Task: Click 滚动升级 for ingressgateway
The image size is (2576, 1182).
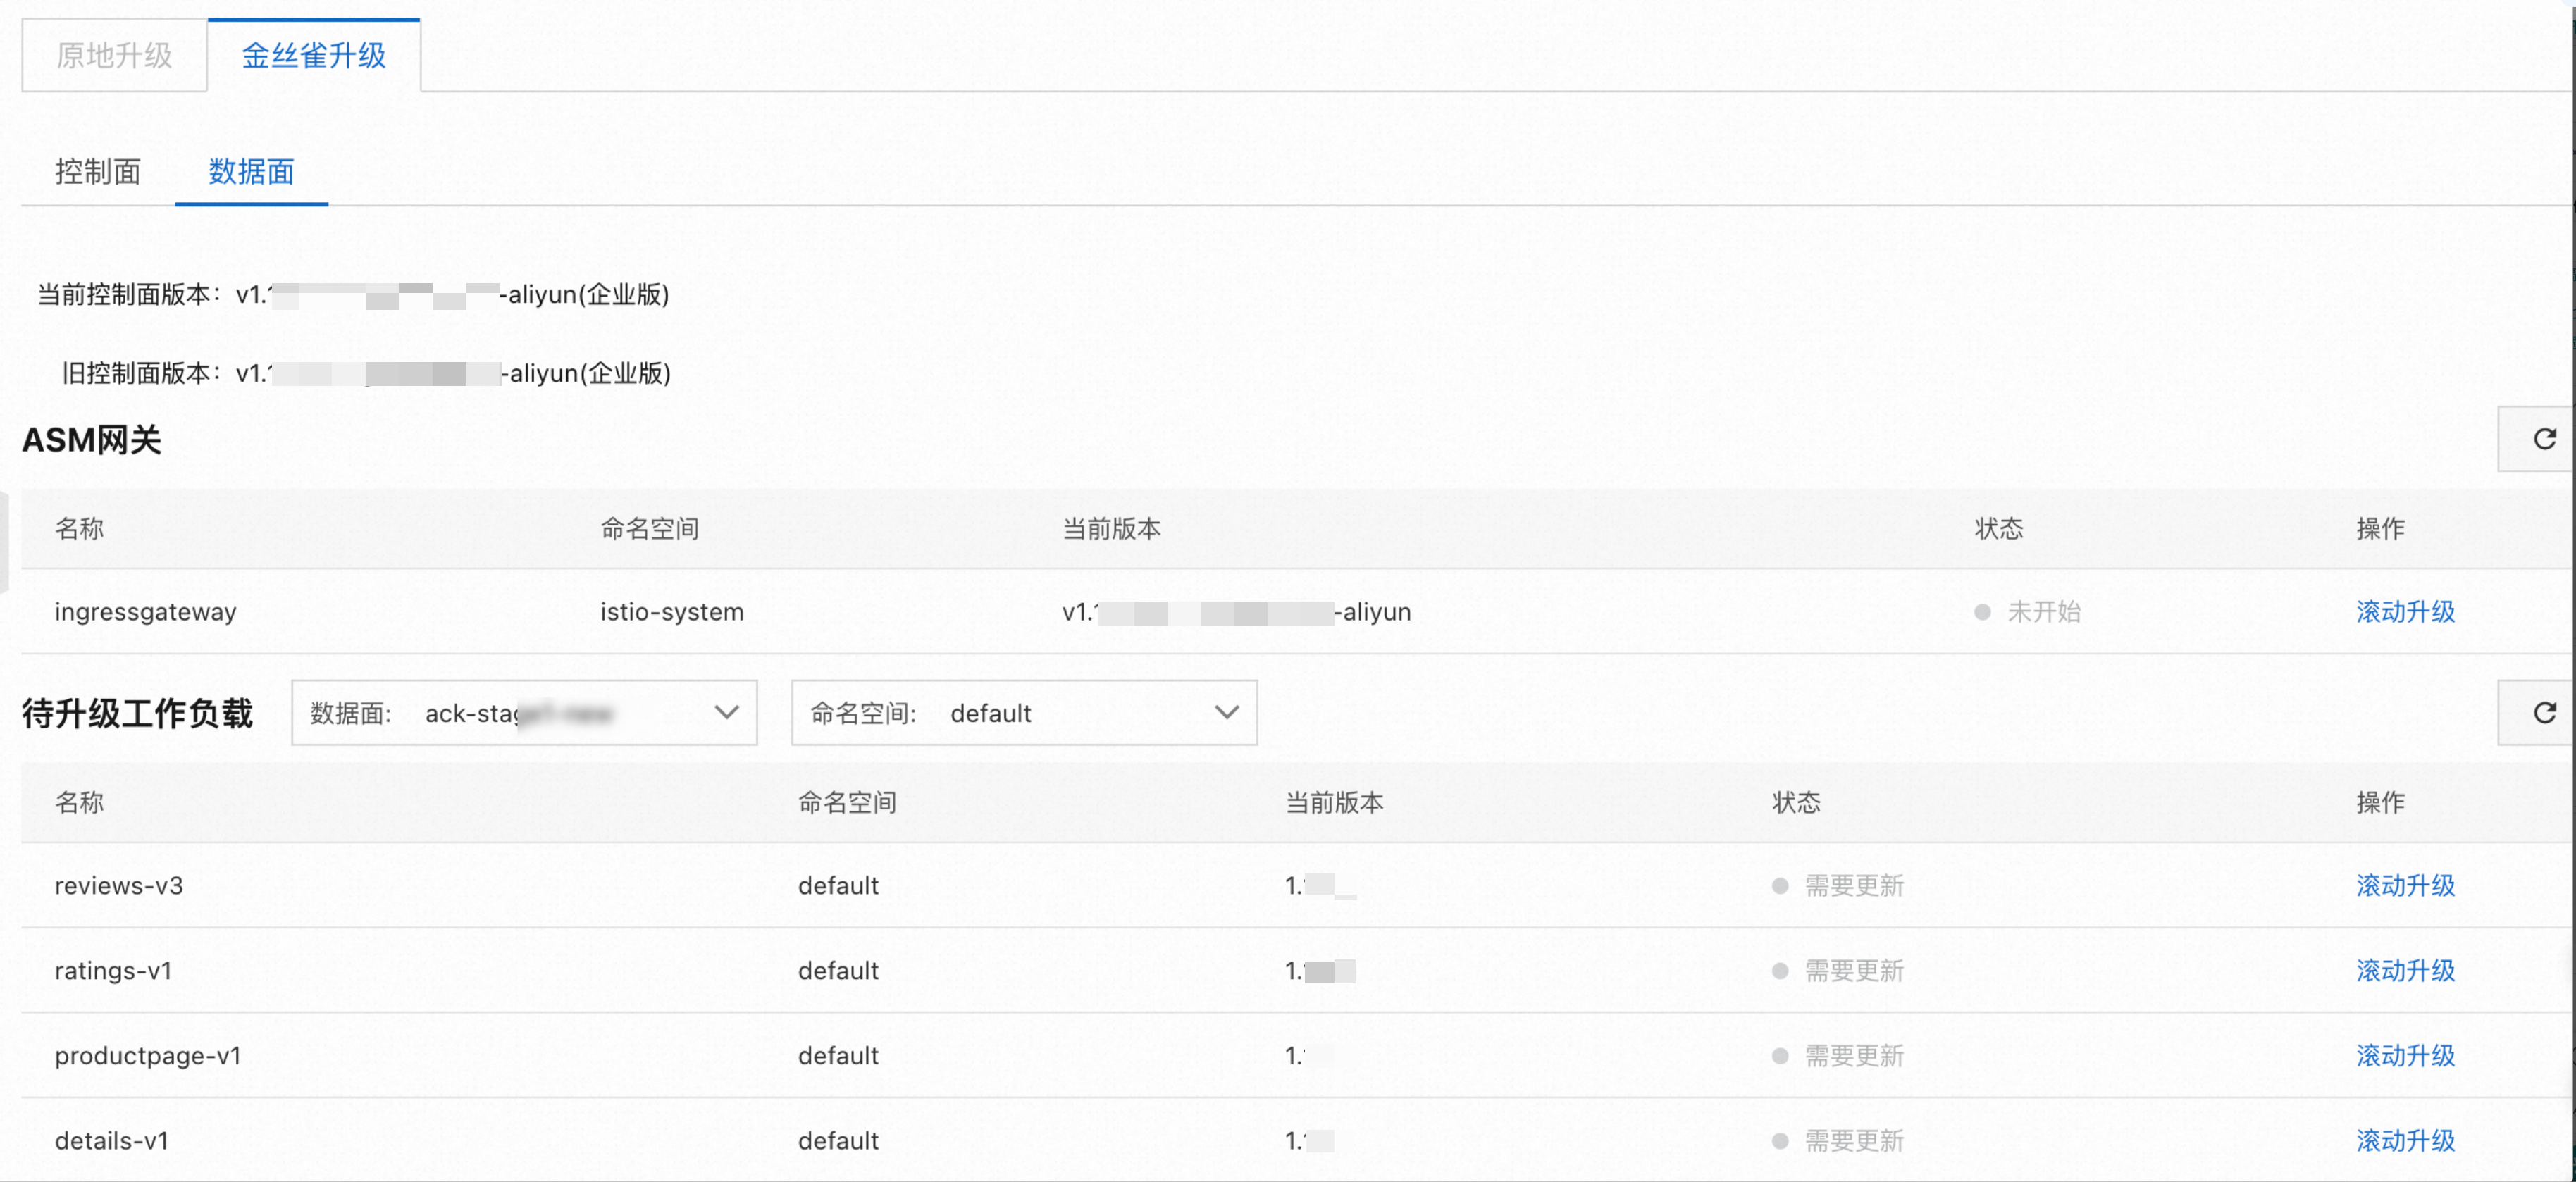Action: pos(2405,612)
